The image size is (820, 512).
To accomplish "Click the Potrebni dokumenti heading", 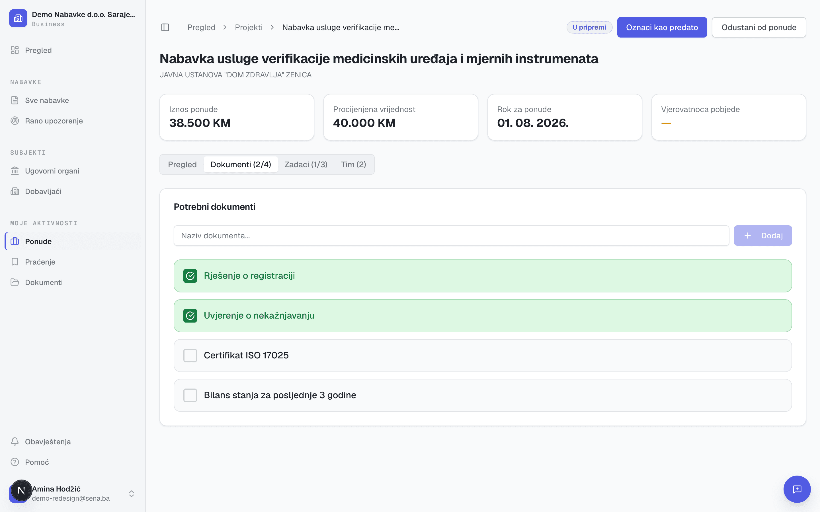I will point(214,207).
